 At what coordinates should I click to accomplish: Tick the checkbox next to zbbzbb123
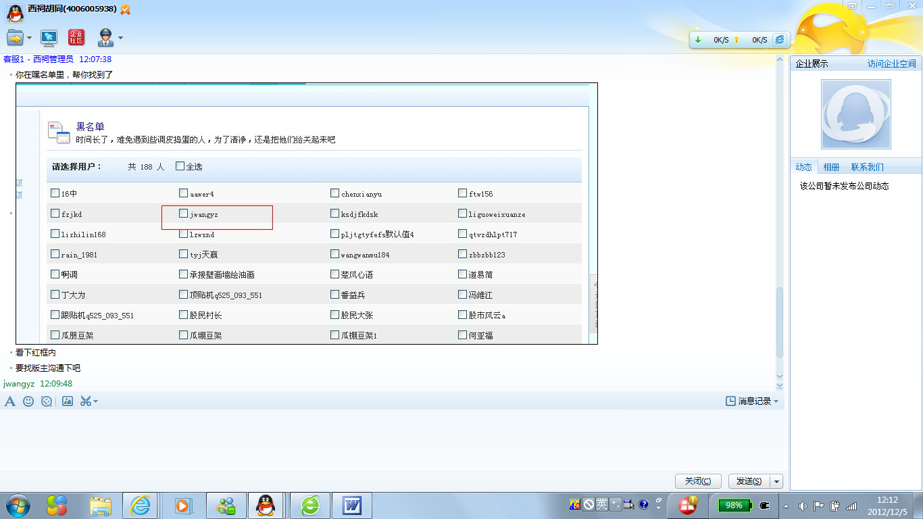point(463,253)
